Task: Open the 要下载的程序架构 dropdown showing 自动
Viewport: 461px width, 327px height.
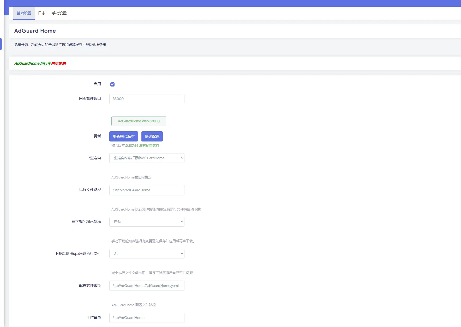Action: pyautogui.click(x=147, y=222)
